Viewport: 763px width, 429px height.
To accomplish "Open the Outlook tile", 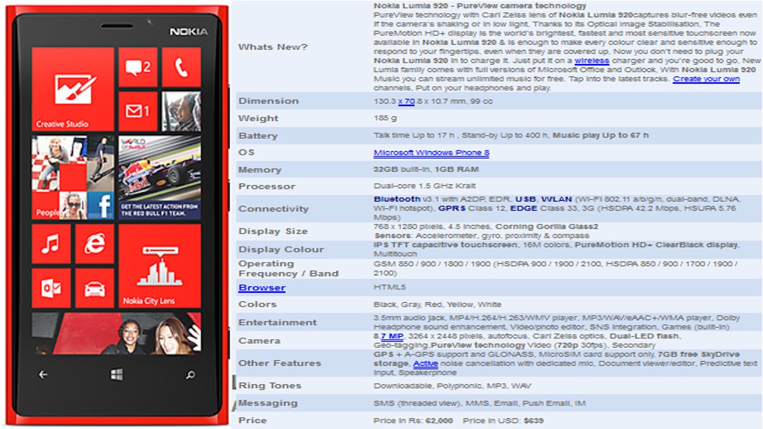I will (51, 288).
